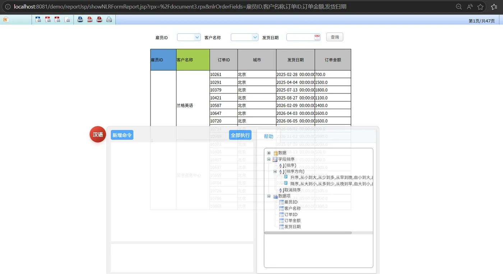Select the 数据 tree item

[x=282, y=153]
